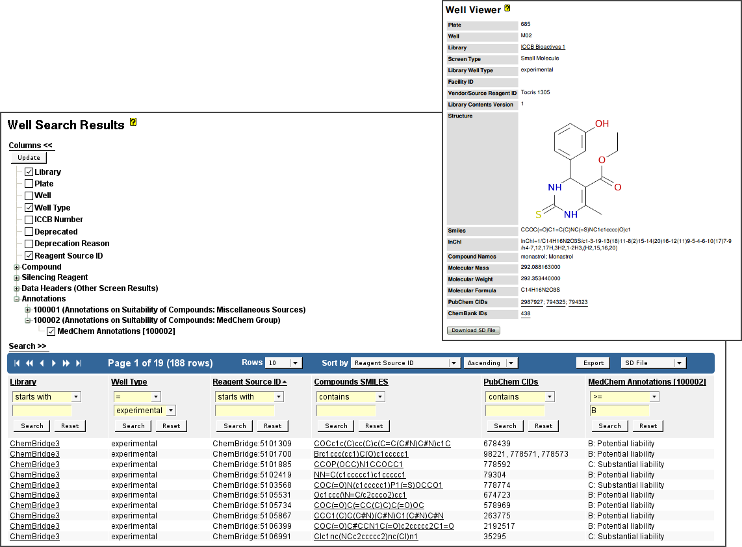The width and height of the screenshot is (742, 547).
Task: Click the monastrol structure image
Action: pos(578,170)
